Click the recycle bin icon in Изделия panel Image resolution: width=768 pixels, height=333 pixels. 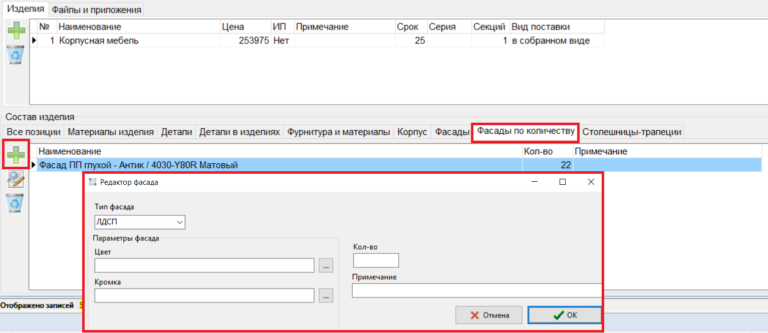click(x=16, y=55)
